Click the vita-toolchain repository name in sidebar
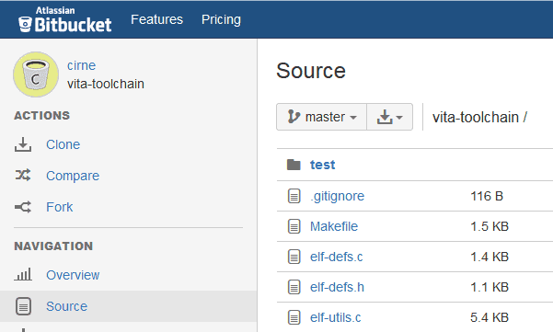The height and width of the screenshot is (332, 553). (x=106, y=84)
